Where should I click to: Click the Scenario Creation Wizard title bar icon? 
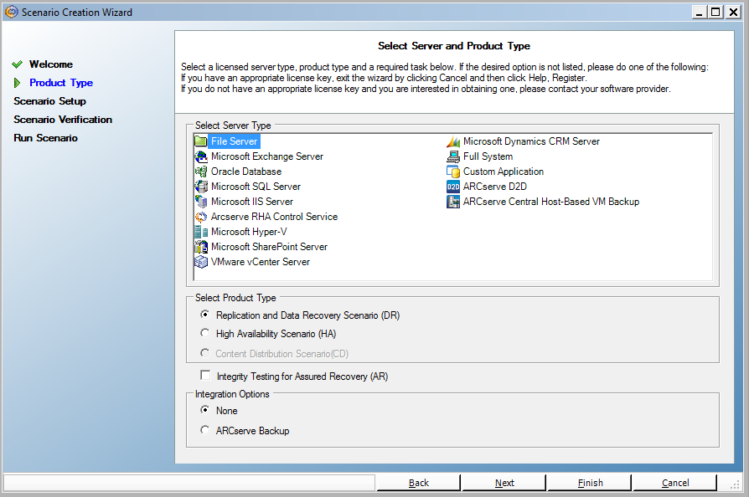tap(12, 12)
